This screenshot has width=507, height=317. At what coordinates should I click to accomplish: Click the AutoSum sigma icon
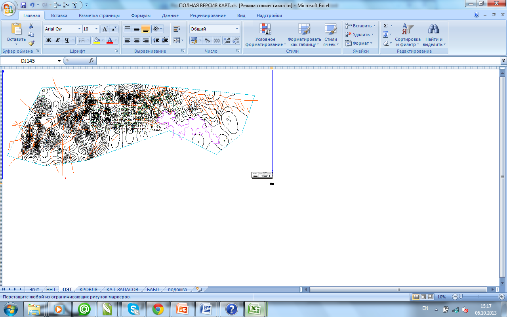(x=386, y=26)
